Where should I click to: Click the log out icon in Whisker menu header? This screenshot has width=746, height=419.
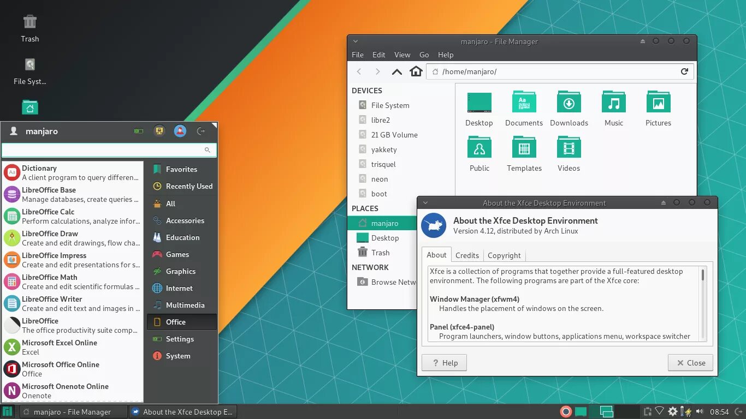pyautogui.click(x=201, y=131)
